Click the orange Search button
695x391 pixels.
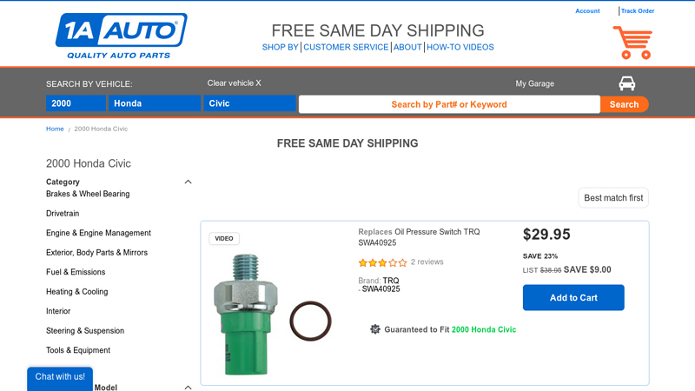point(624,104)
